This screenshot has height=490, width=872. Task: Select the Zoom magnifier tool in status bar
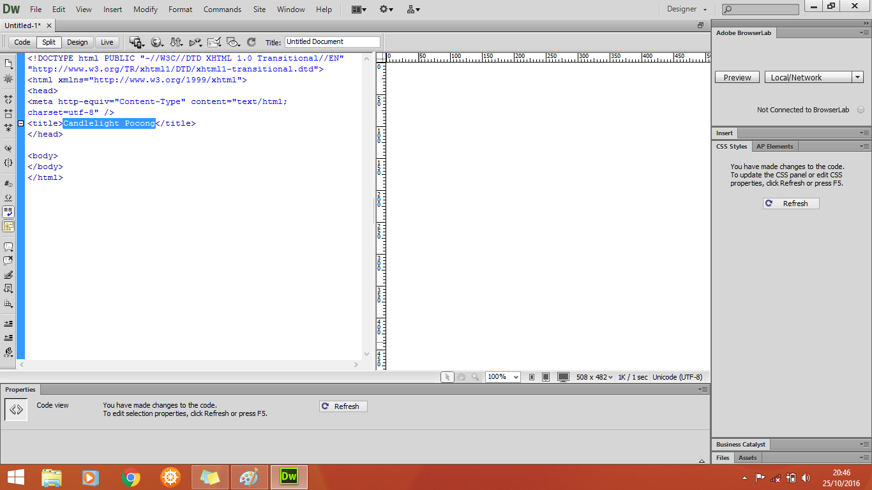[475, 377]
